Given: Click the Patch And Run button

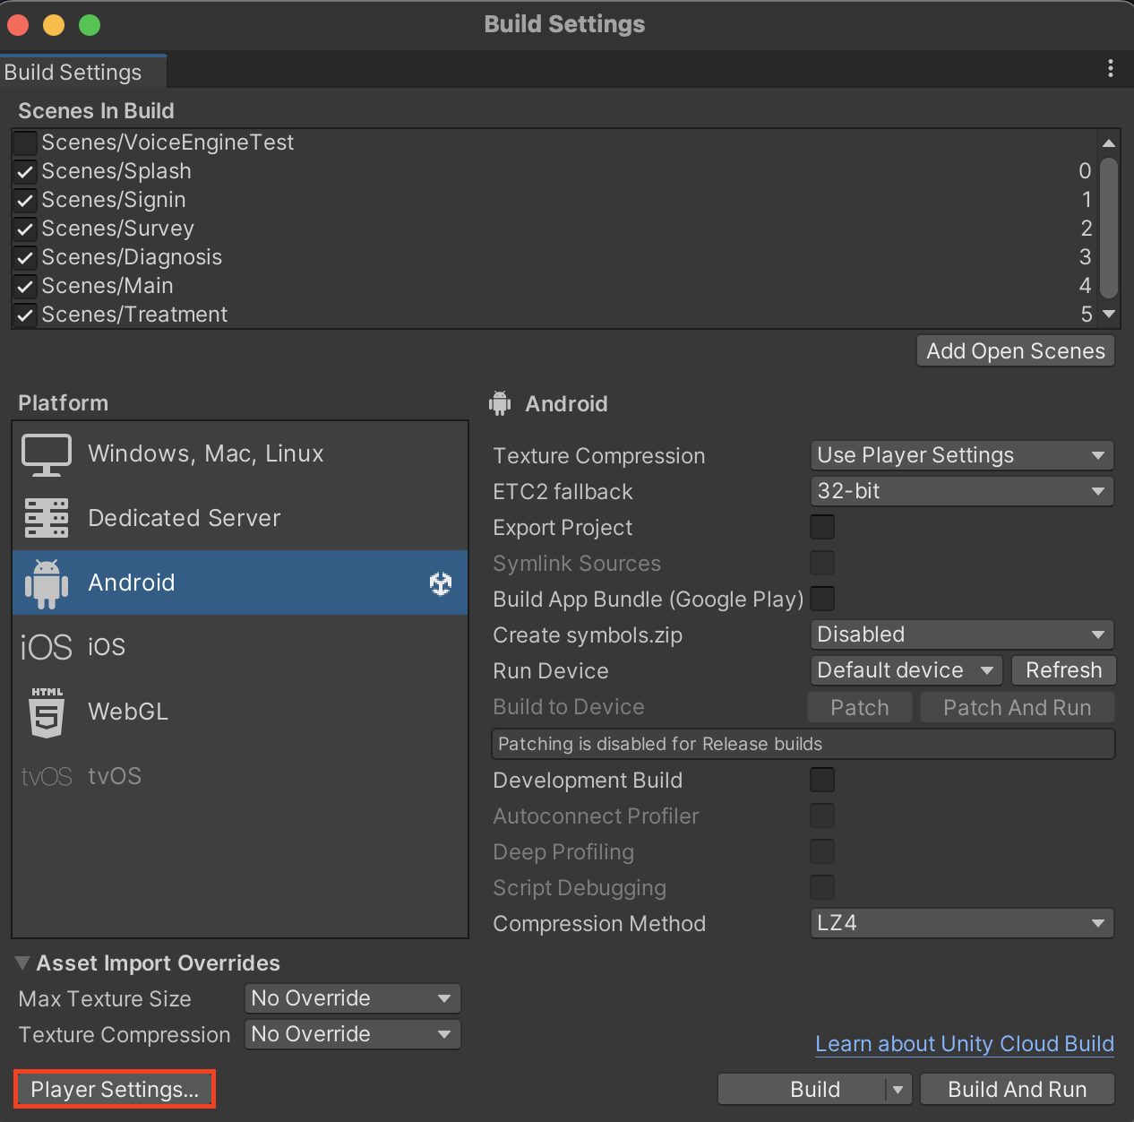Looking at the screenshot, I should 1018,708.
